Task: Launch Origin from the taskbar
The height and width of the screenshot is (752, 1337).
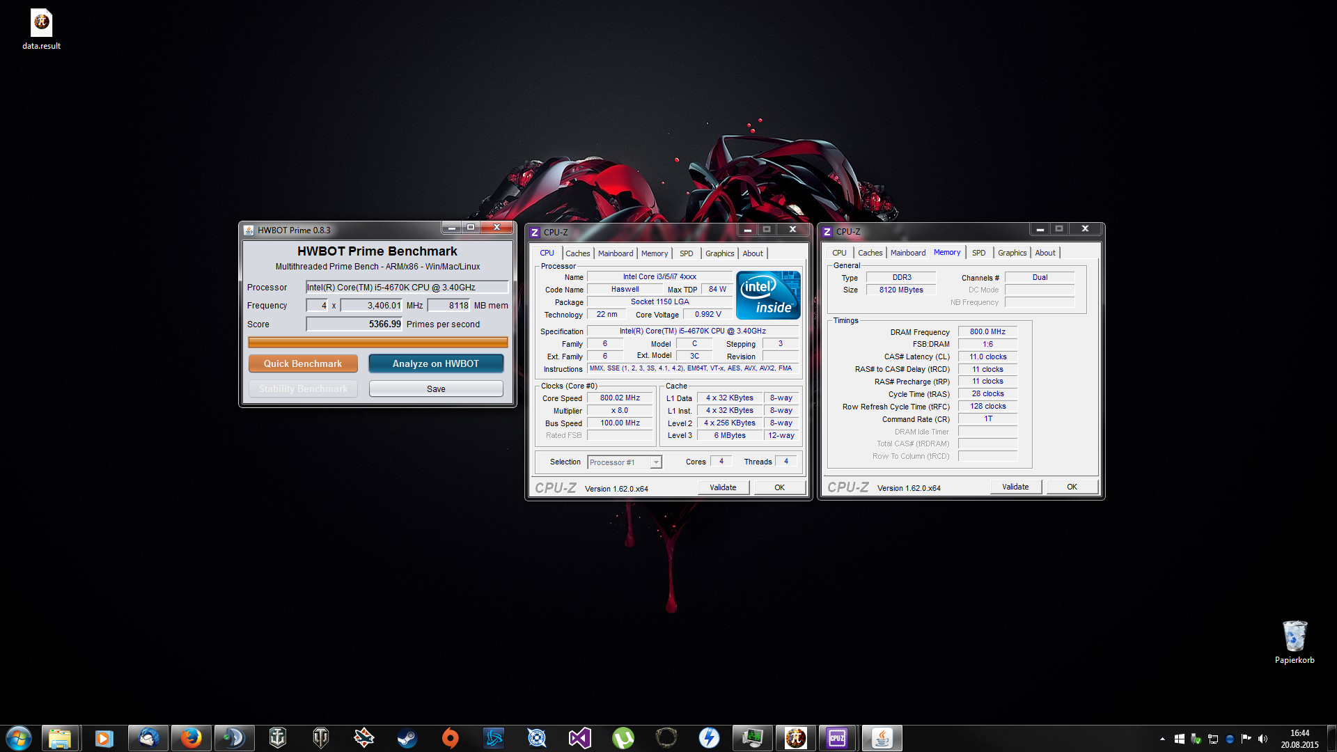Action: click(451, 738)
